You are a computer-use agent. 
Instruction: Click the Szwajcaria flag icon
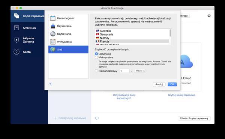[97, 34]
